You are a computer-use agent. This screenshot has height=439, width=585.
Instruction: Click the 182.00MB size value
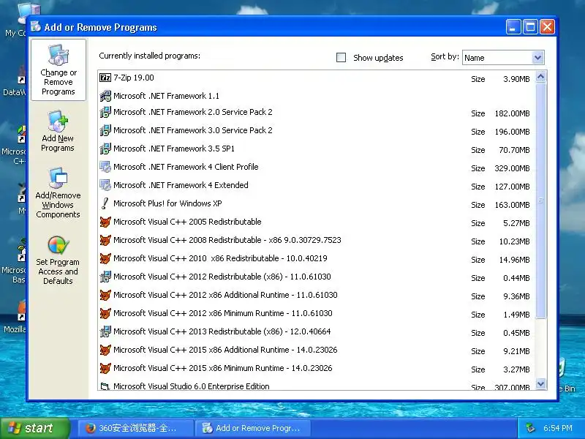(x=512, y=113)
